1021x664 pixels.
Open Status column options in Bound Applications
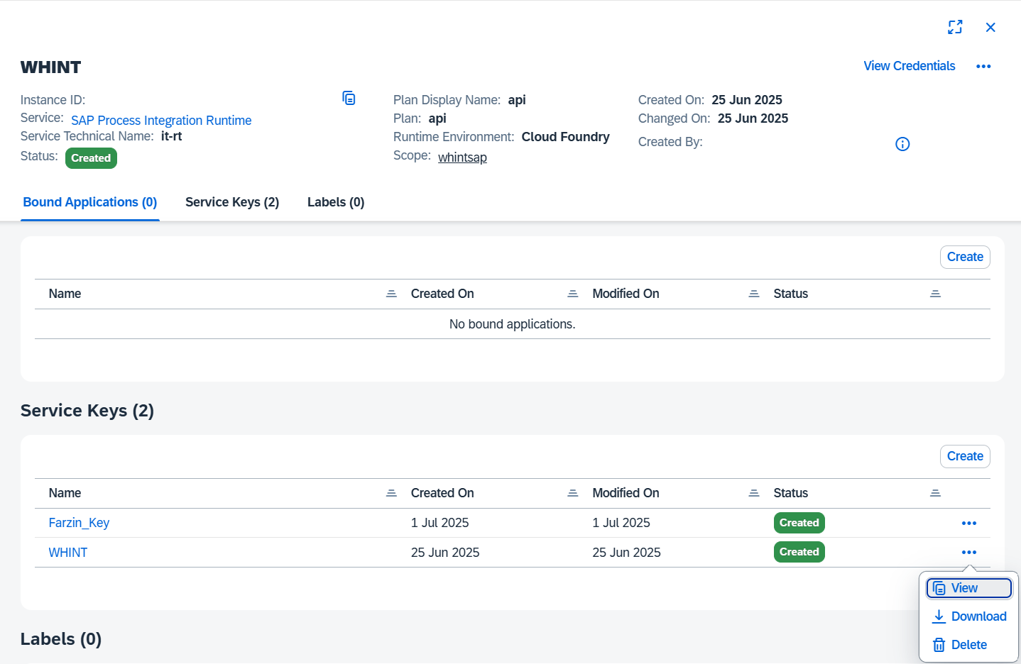935,294
